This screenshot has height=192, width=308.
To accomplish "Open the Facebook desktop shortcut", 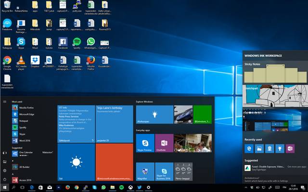I will [63, 43].
